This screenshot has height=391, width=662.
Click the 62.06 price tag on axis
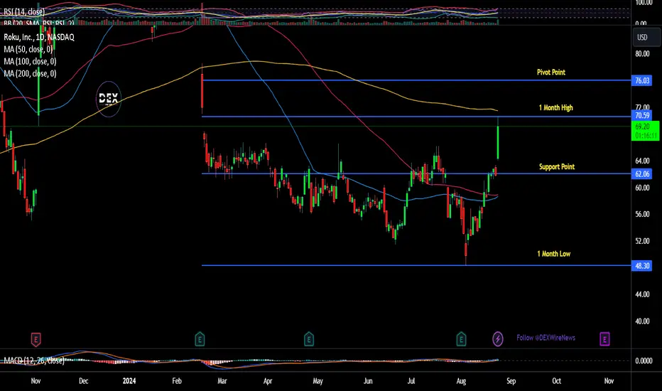(641, 173)
